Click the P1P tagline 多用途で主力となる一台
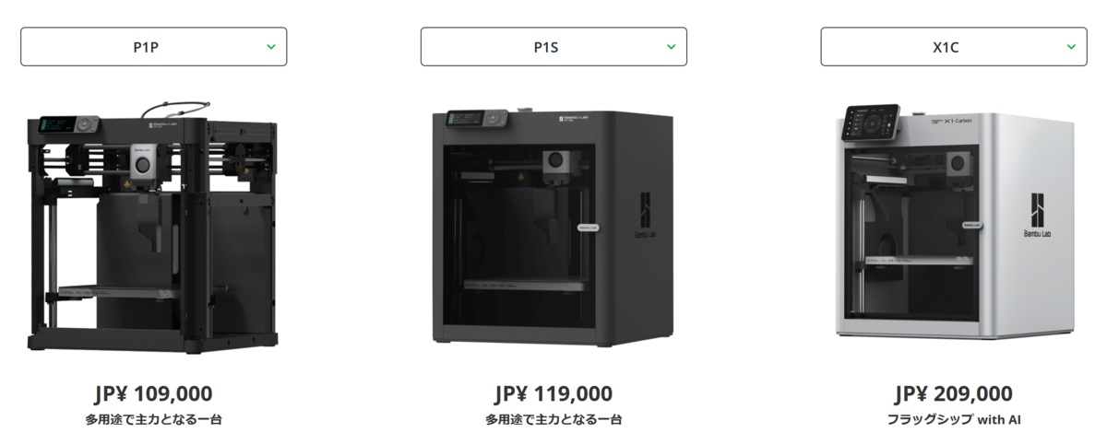 click(153, 419)
